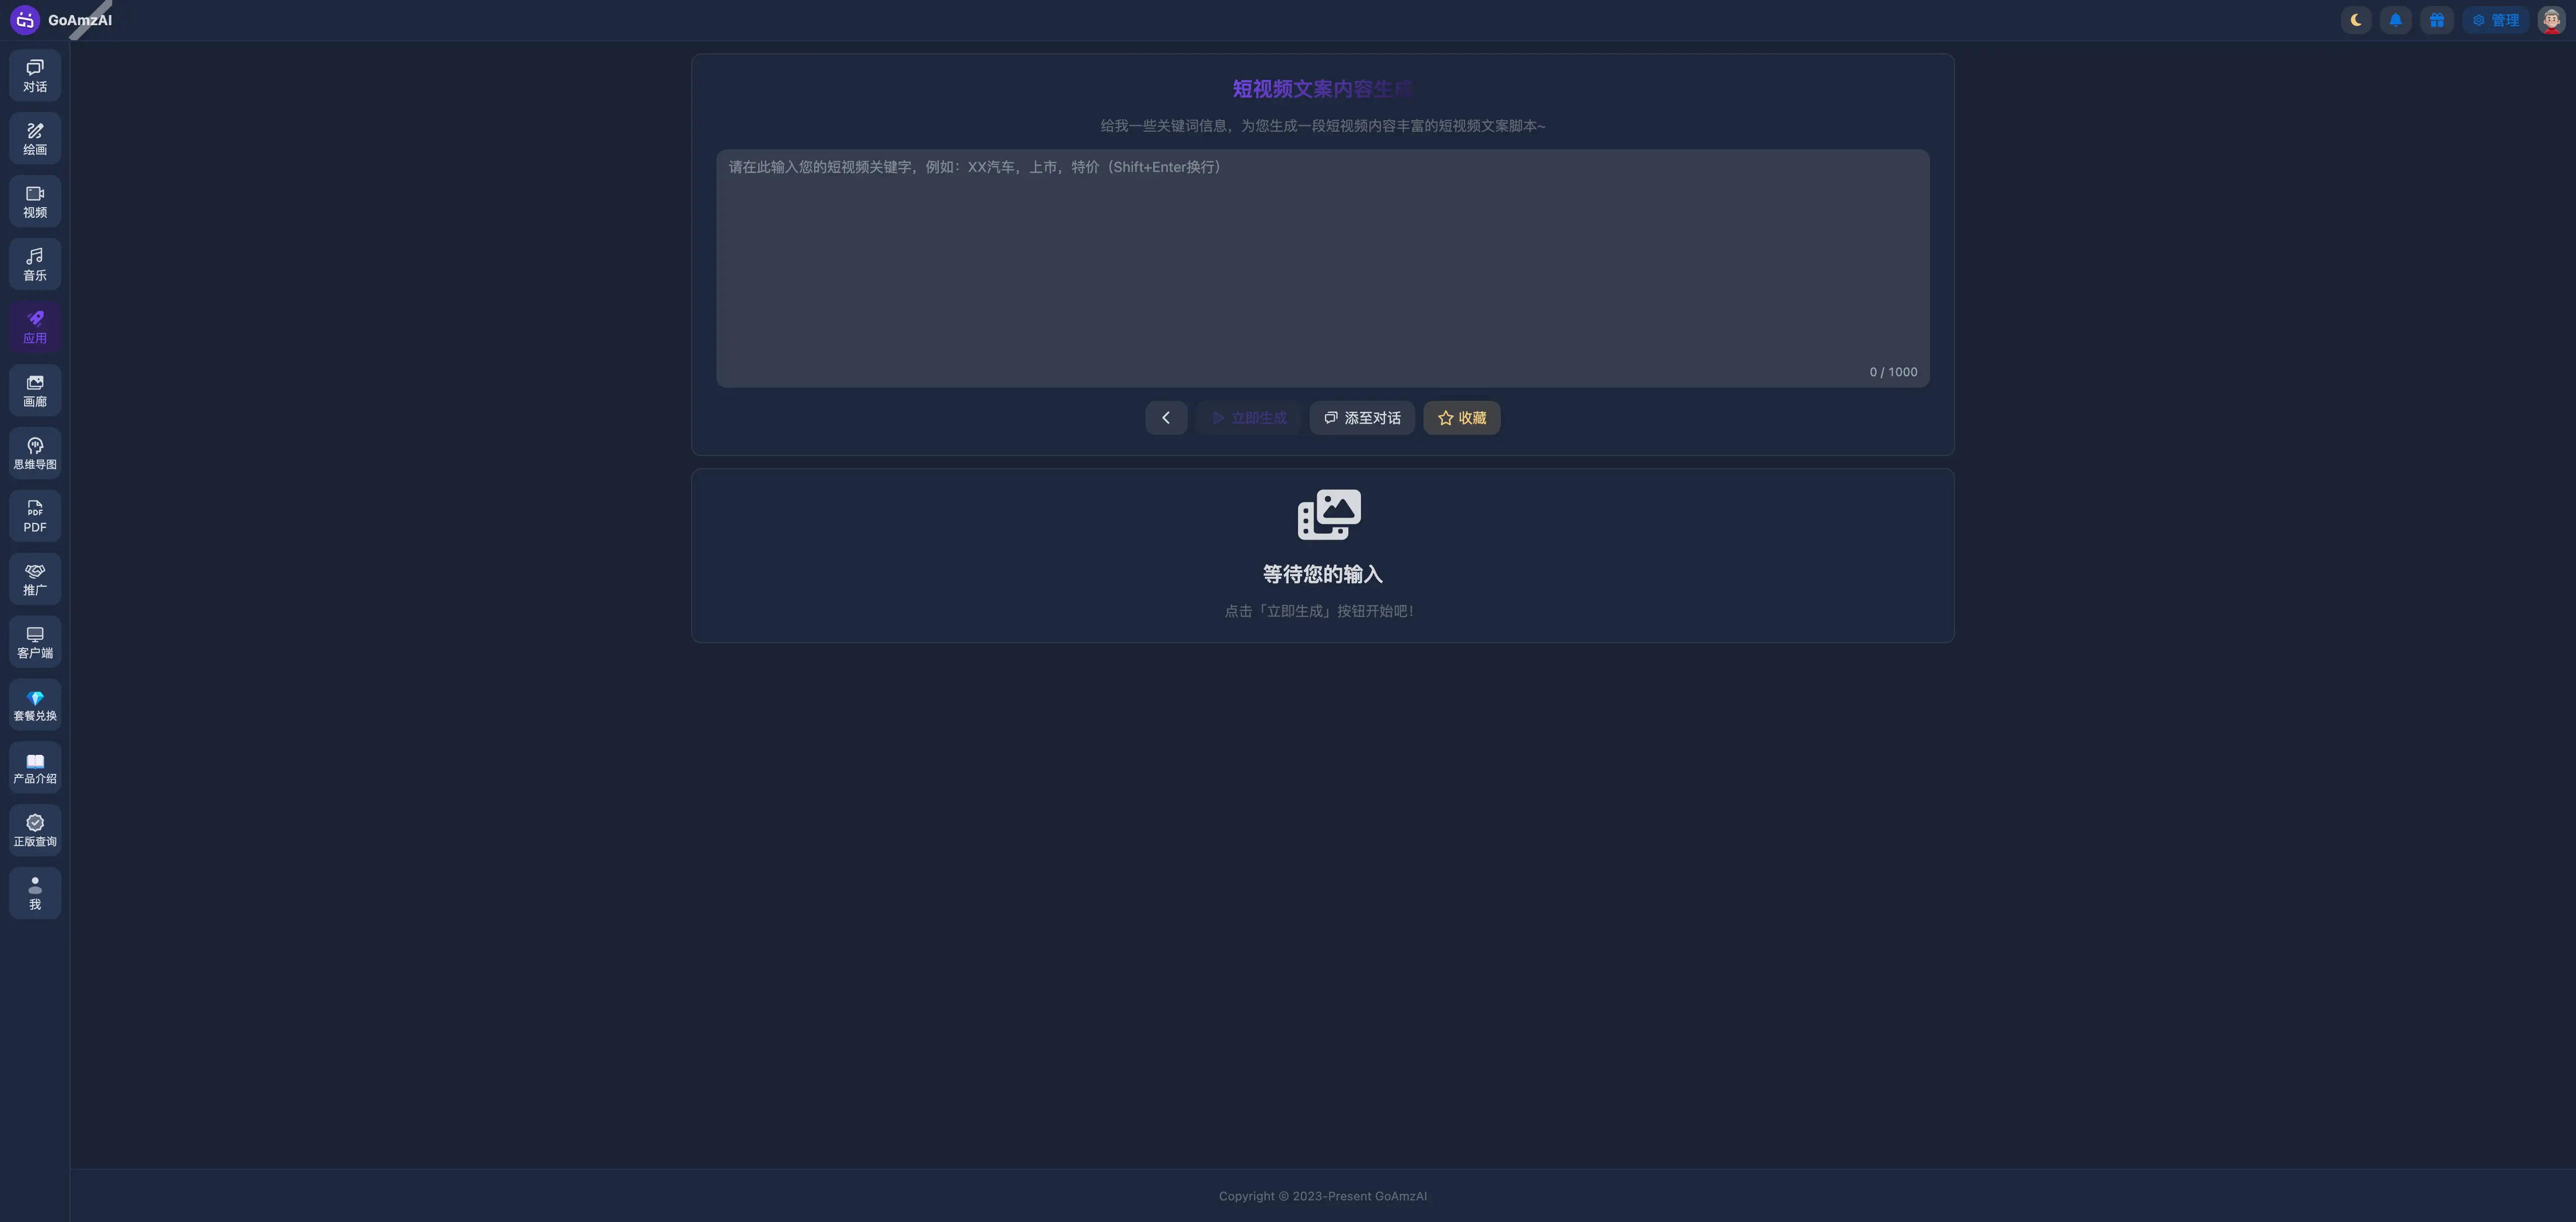Select the 应用 apps tab in sidebar
The image size is (2576, 1222).
[x=35, y=328]
